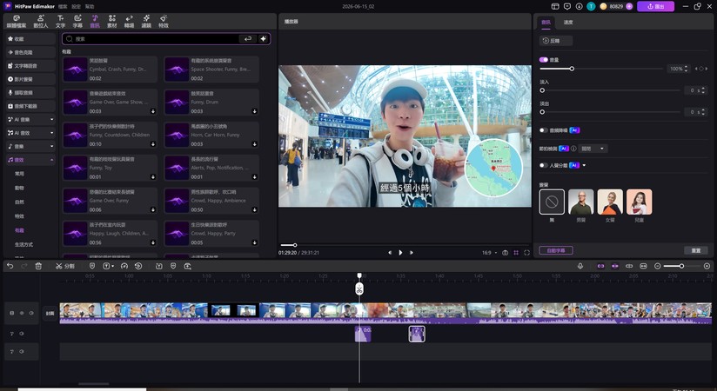The image size is (717, 391).
Task: Open the 收藏 (Favorites) sidebar item
Action: pyautogui.click(x=30, y=39)
